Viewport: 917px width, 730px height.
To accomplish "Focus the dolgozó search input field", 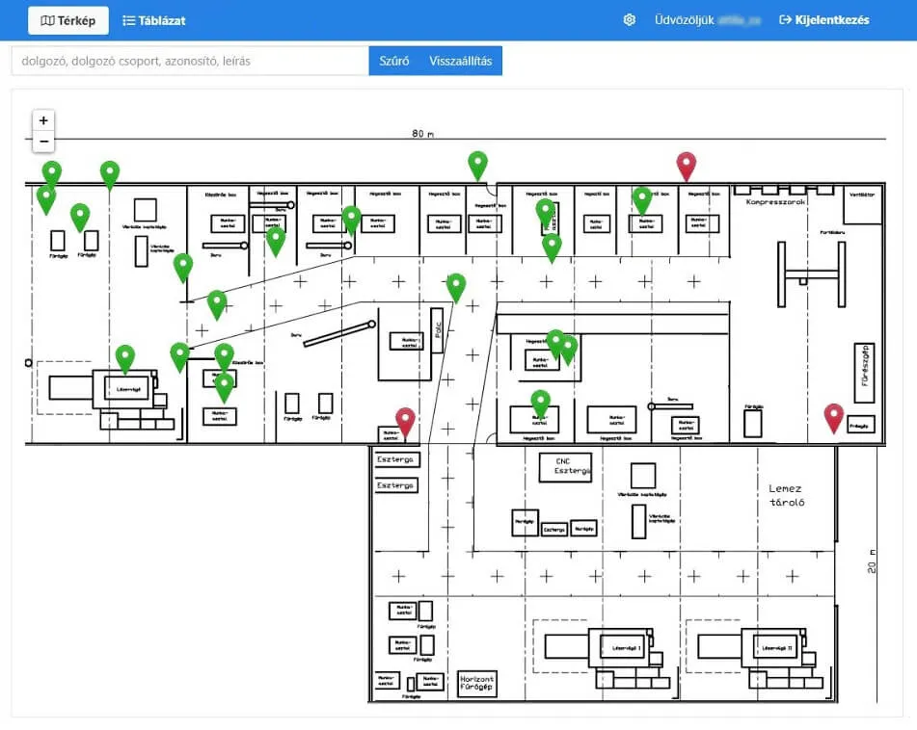I will pos(190,61).
